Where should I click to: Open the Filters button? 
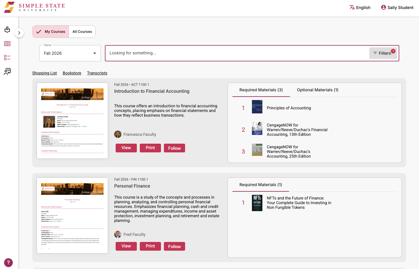(x=383, y=53)
